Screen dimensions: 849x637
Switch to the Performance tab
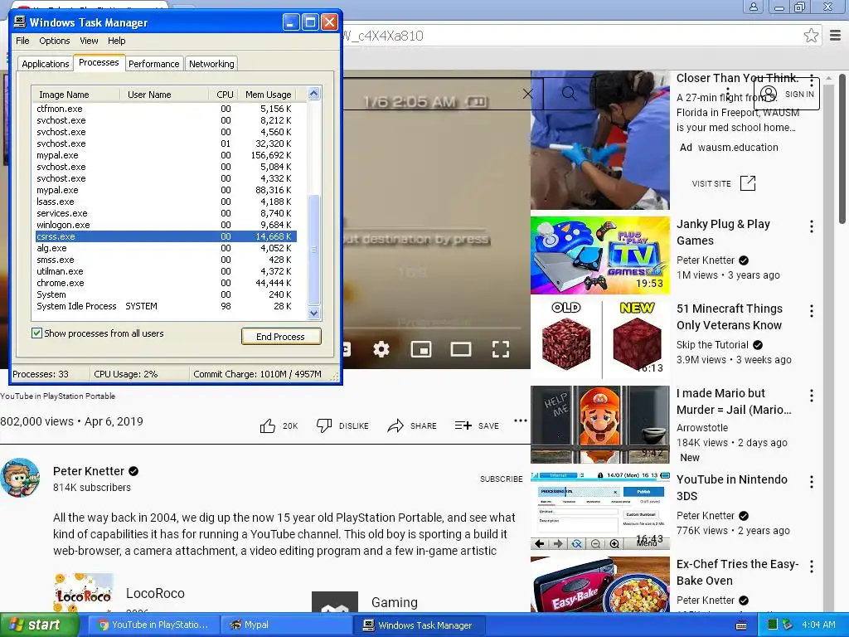153,64
